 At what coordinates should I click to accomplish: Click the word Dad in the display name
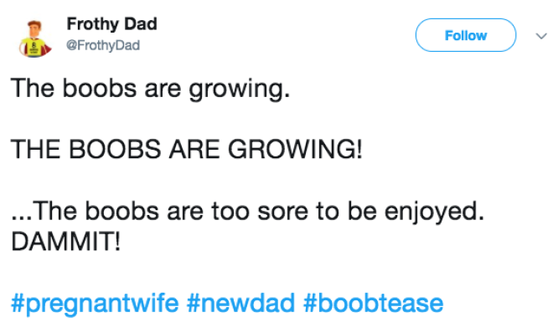click(x=141, y=24)
